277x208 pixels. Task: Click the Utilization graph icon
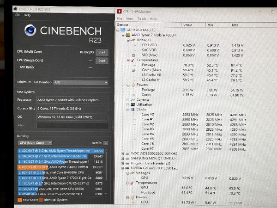pyautogui.click(x=133, y=104)
